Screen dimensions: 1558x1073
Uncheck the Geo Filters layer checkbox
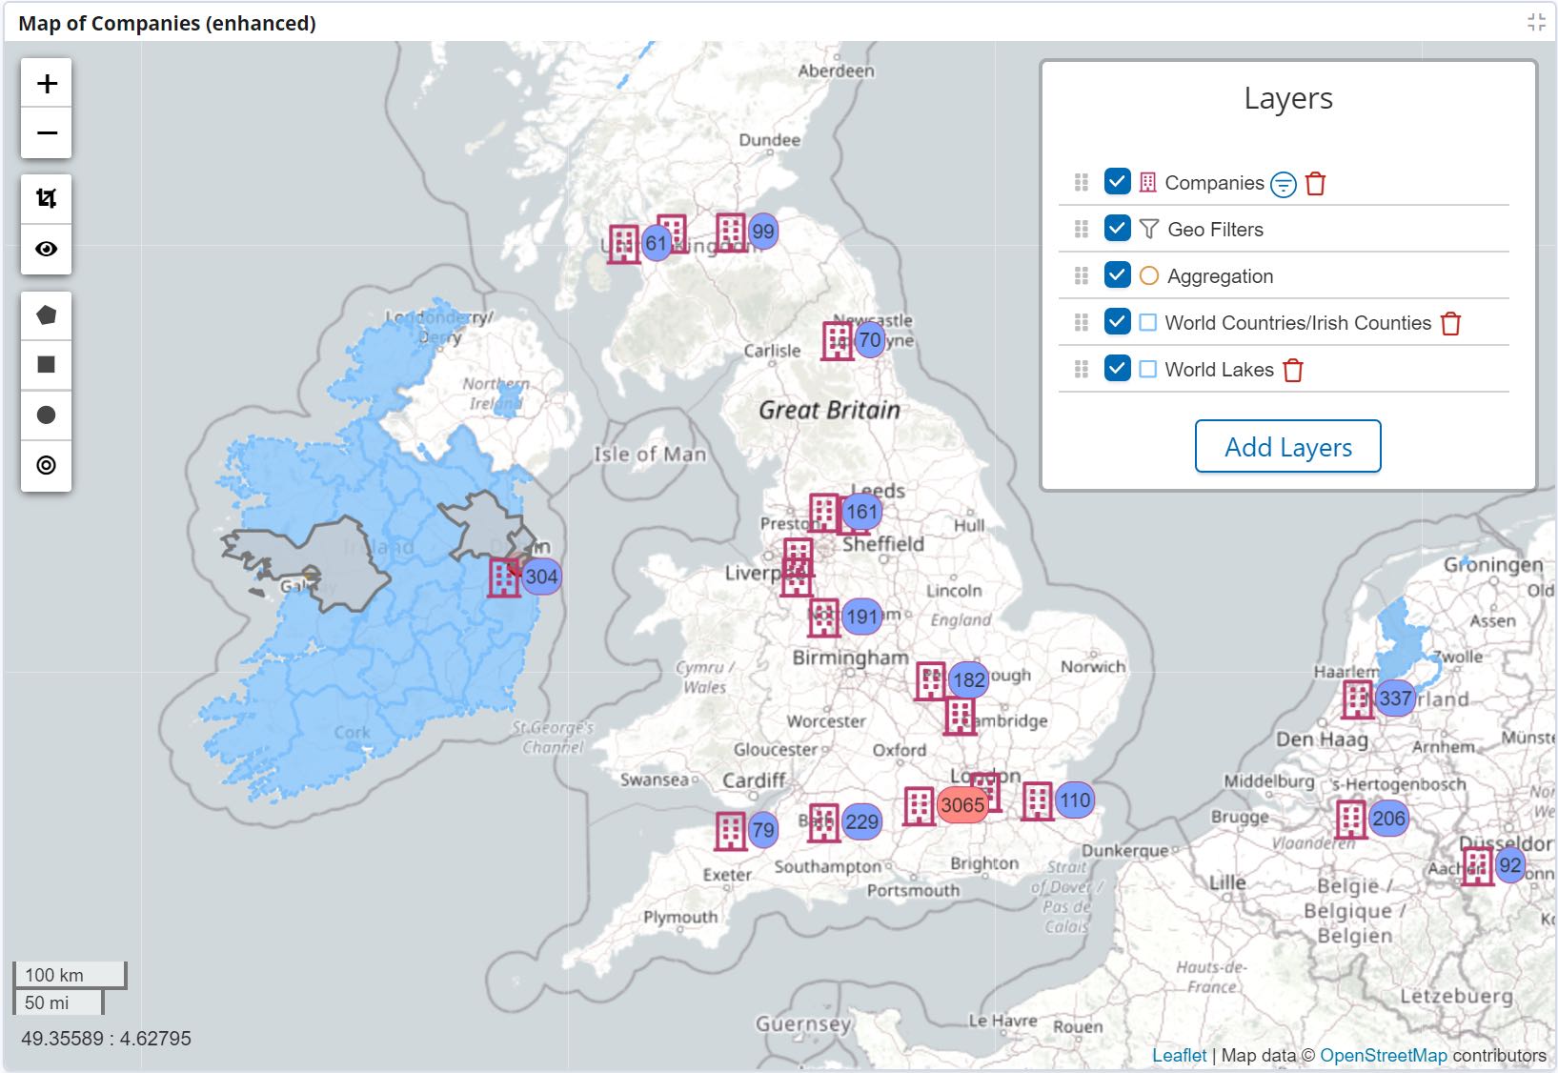coord(1118,228)
